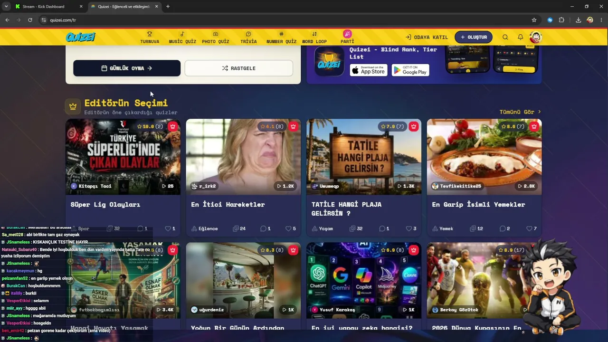This screenshot has height=342, width=608.
Task: Click the Süper Lig Olayları title text
Action: pos(105,204)
